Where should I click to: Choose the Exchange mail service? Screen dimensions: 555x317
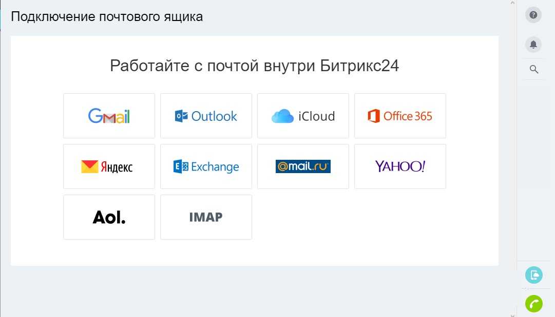206,166
